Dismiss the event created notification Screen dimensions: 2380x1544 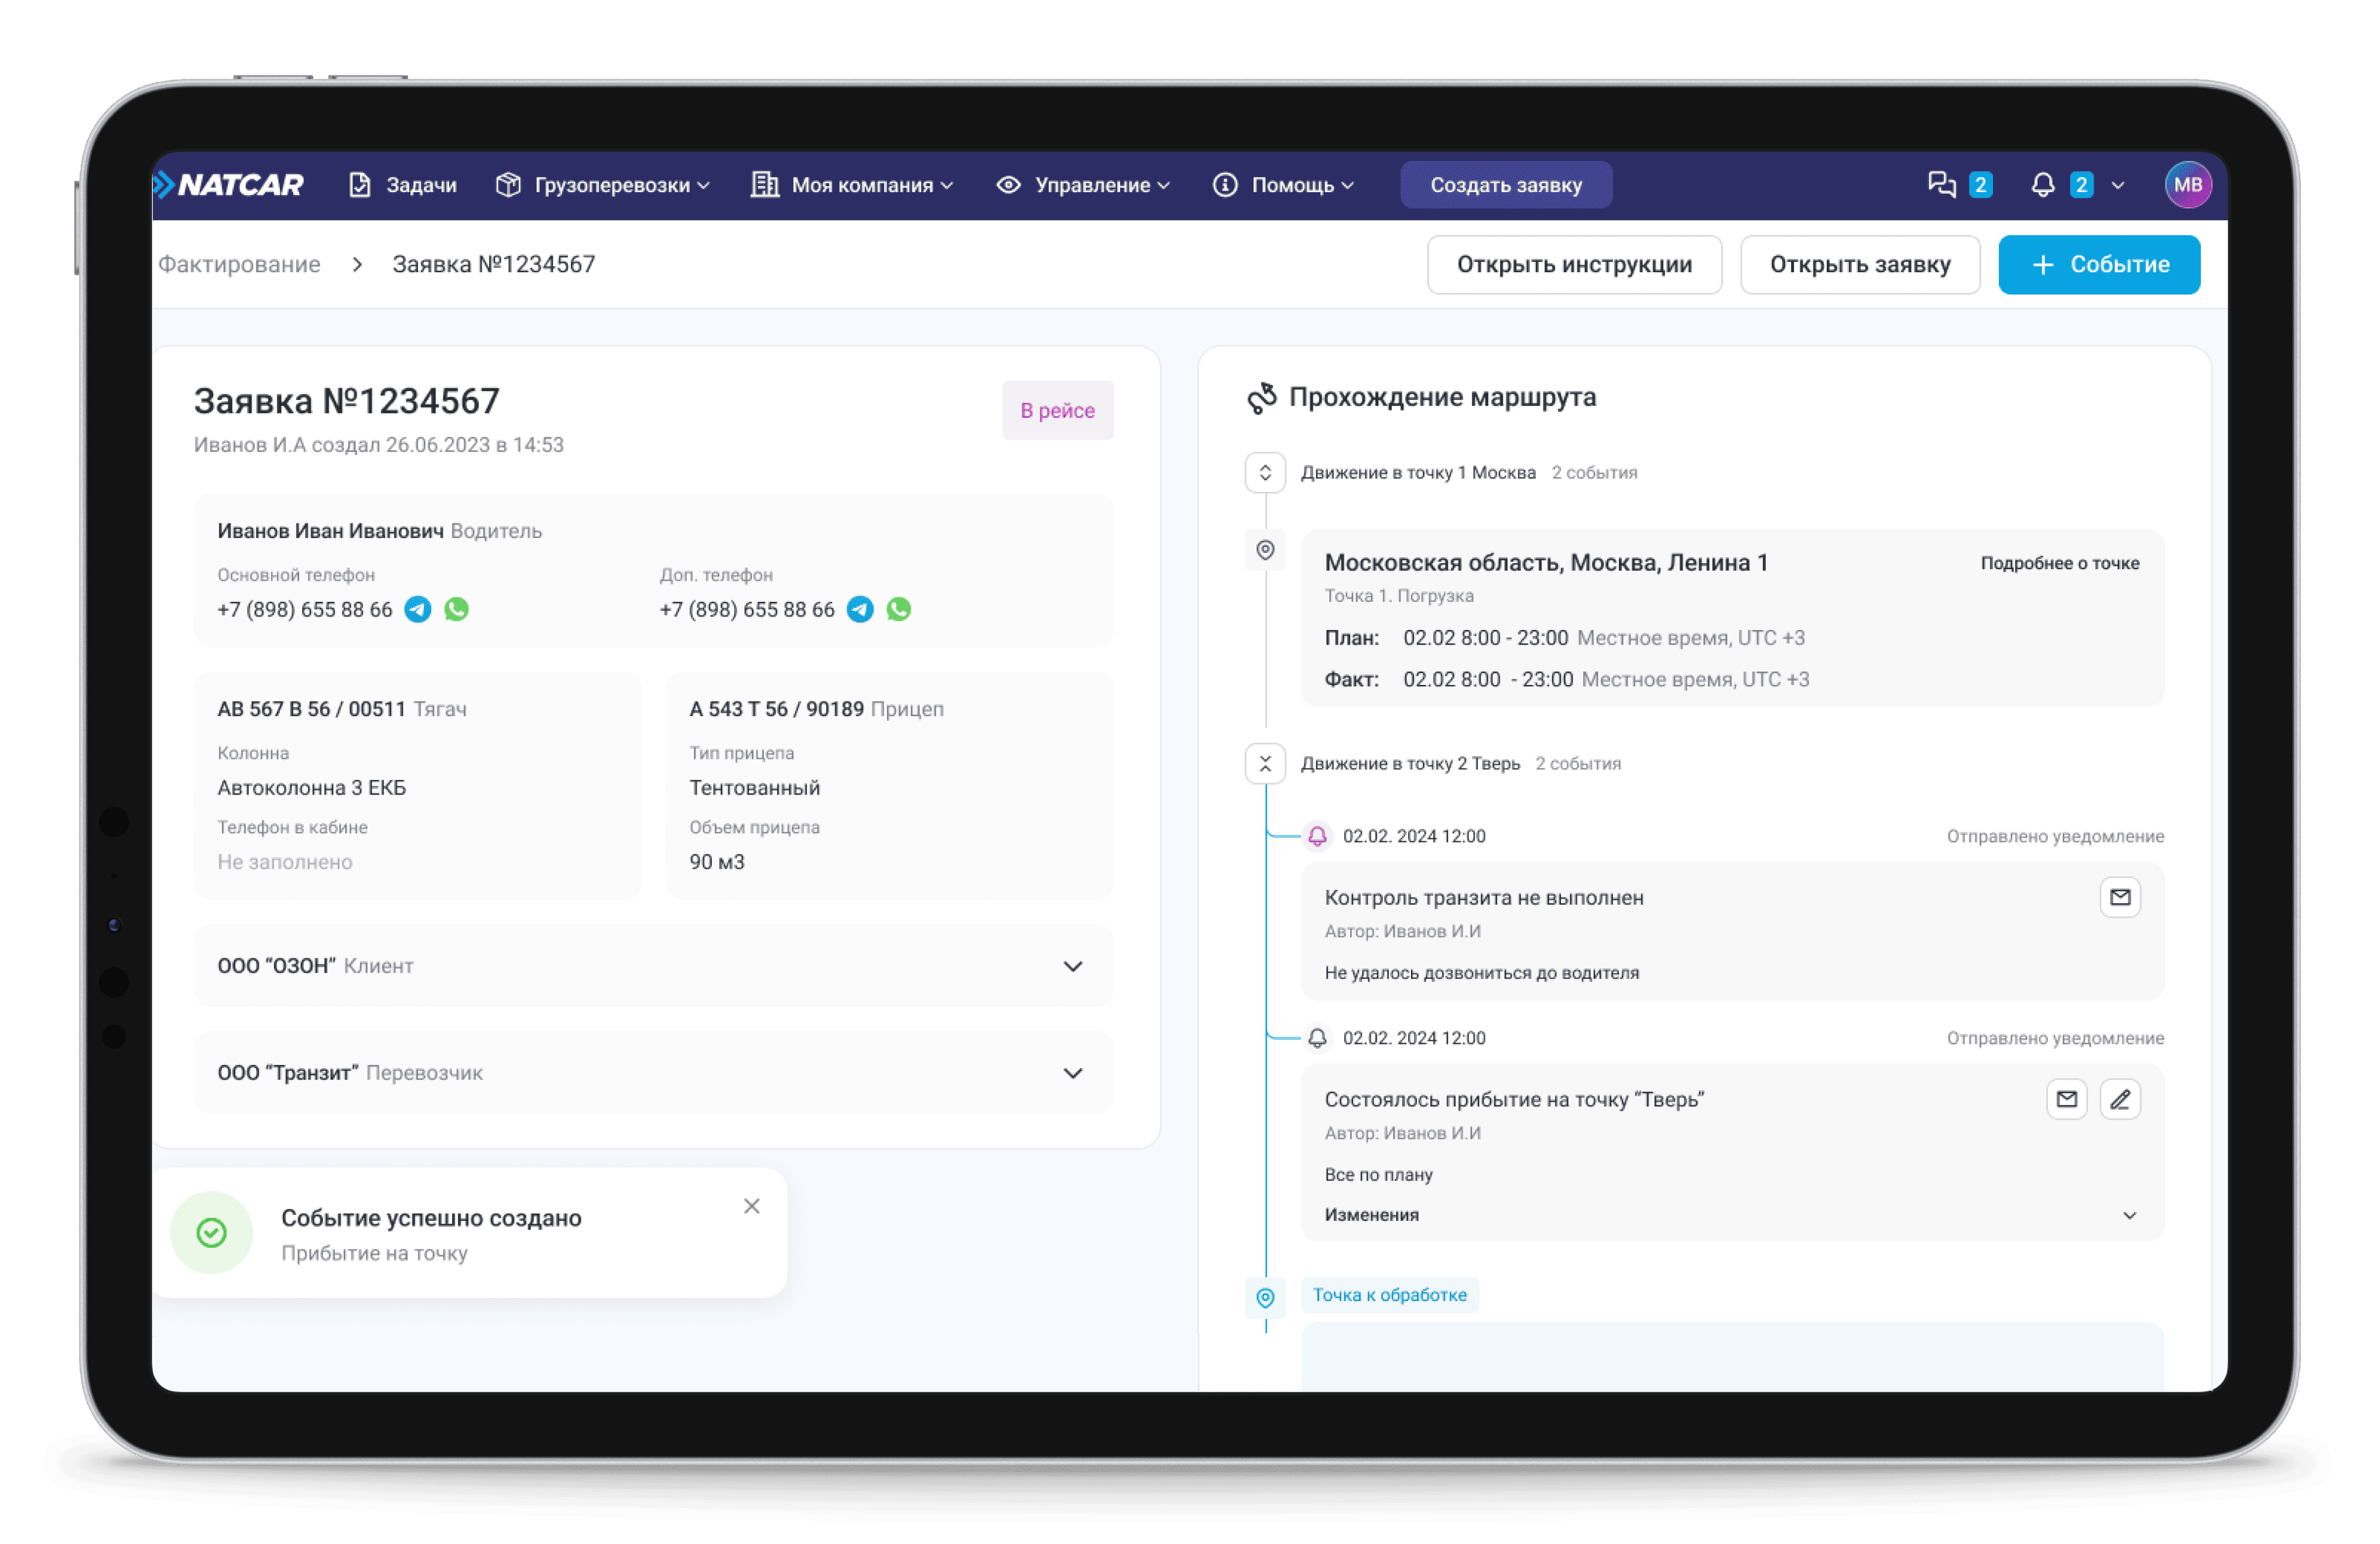[x=751, y=1206]
